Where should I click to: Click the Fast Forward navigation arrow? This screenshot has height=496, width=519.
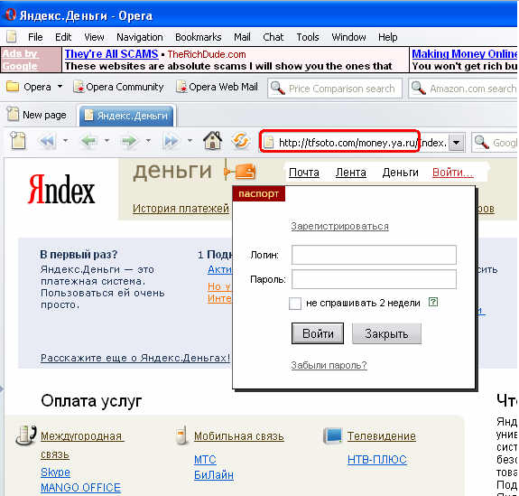(171, 141)
